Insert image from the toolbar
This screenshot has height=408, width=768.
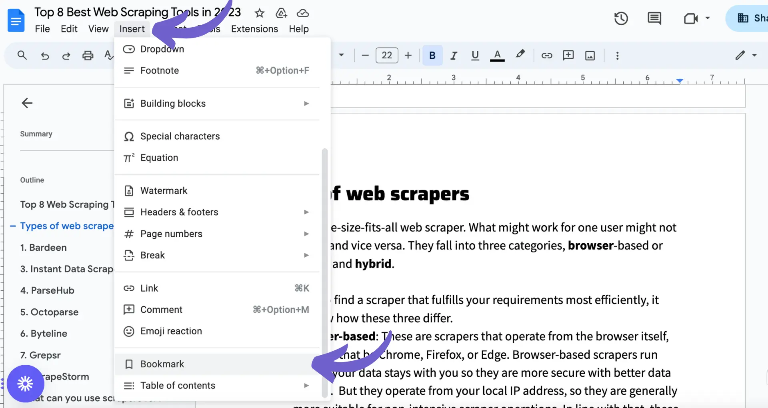590,55
